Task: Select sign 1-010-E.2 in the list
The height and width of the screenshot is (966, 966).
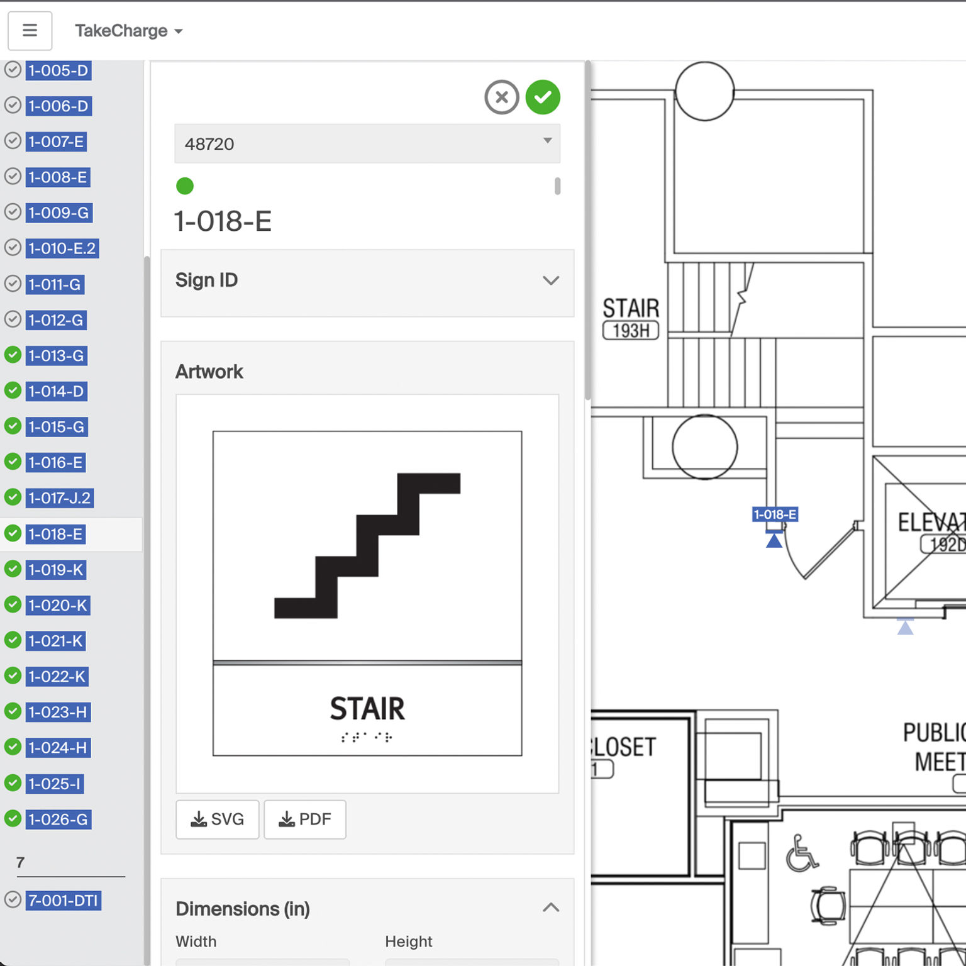Action: pos(62,248)
